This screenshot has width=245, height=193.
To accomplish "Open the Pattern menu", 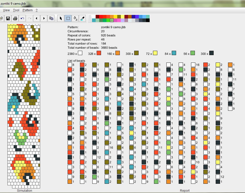I will [x=28, y=10].
